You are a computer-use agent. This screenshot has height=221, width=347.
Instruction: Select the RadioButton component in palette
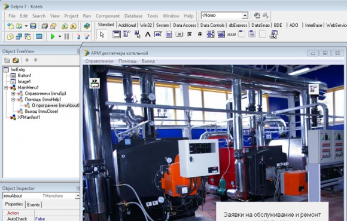click(200, 35)
